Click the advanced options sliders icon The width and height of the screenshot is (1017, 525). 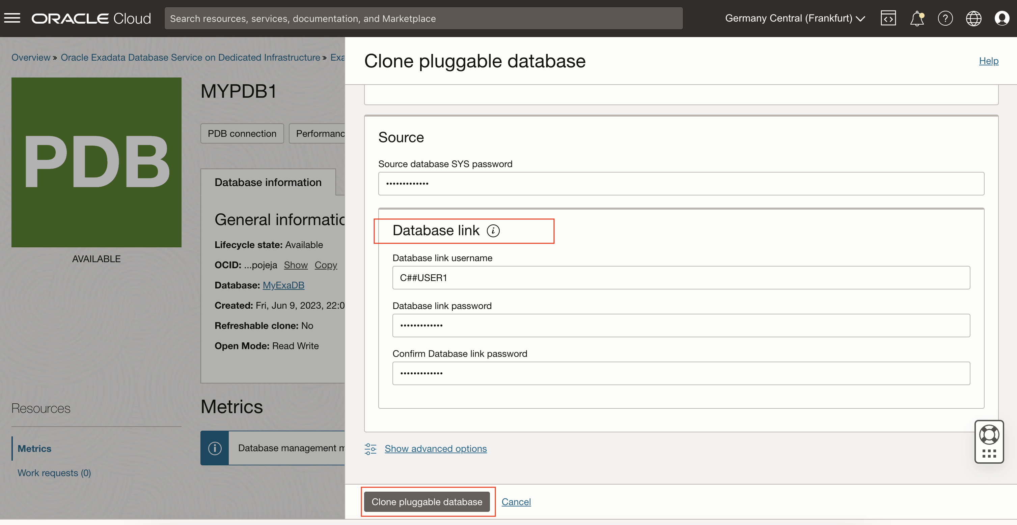click(370, 449)
